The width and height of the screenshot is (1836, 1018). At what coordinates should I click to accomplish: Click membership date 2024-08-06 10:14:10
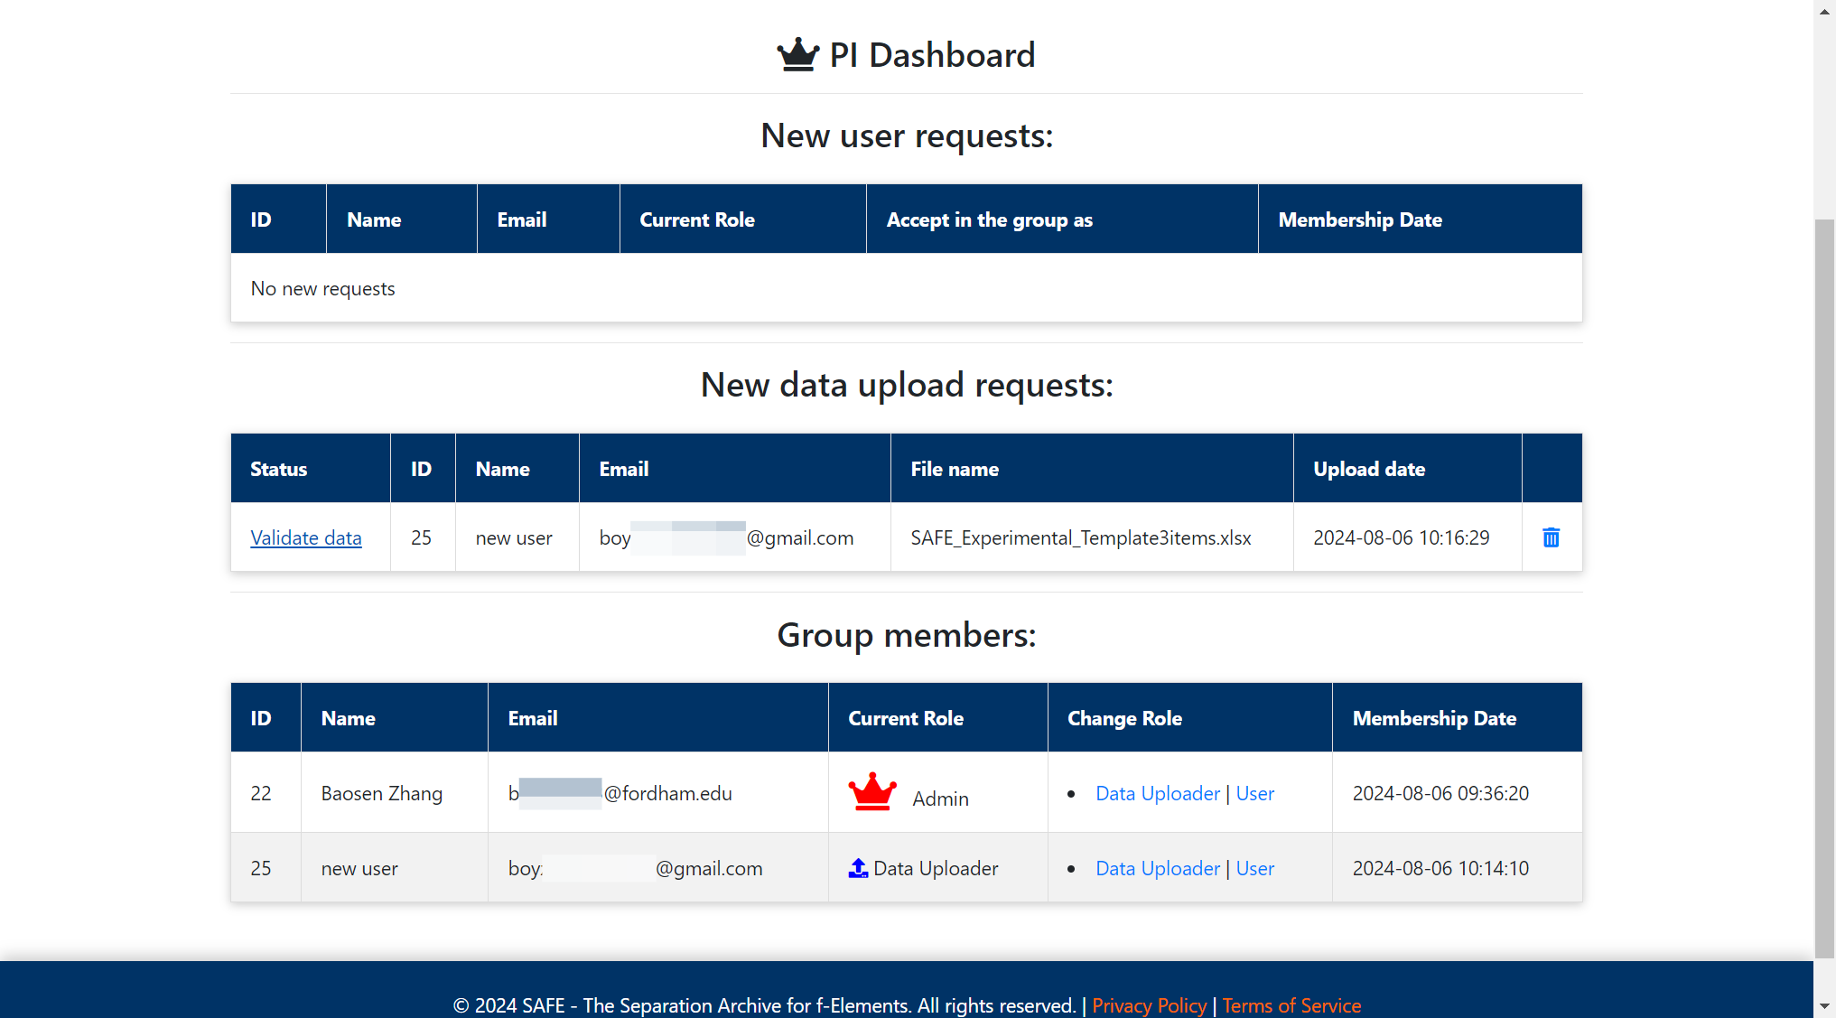pos(1440,868)
